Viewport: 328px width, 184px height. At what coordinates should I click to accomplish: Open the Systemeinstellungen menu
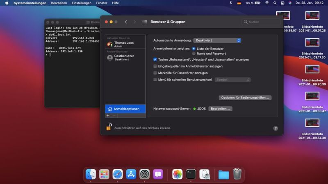click(x=30, y=3)
